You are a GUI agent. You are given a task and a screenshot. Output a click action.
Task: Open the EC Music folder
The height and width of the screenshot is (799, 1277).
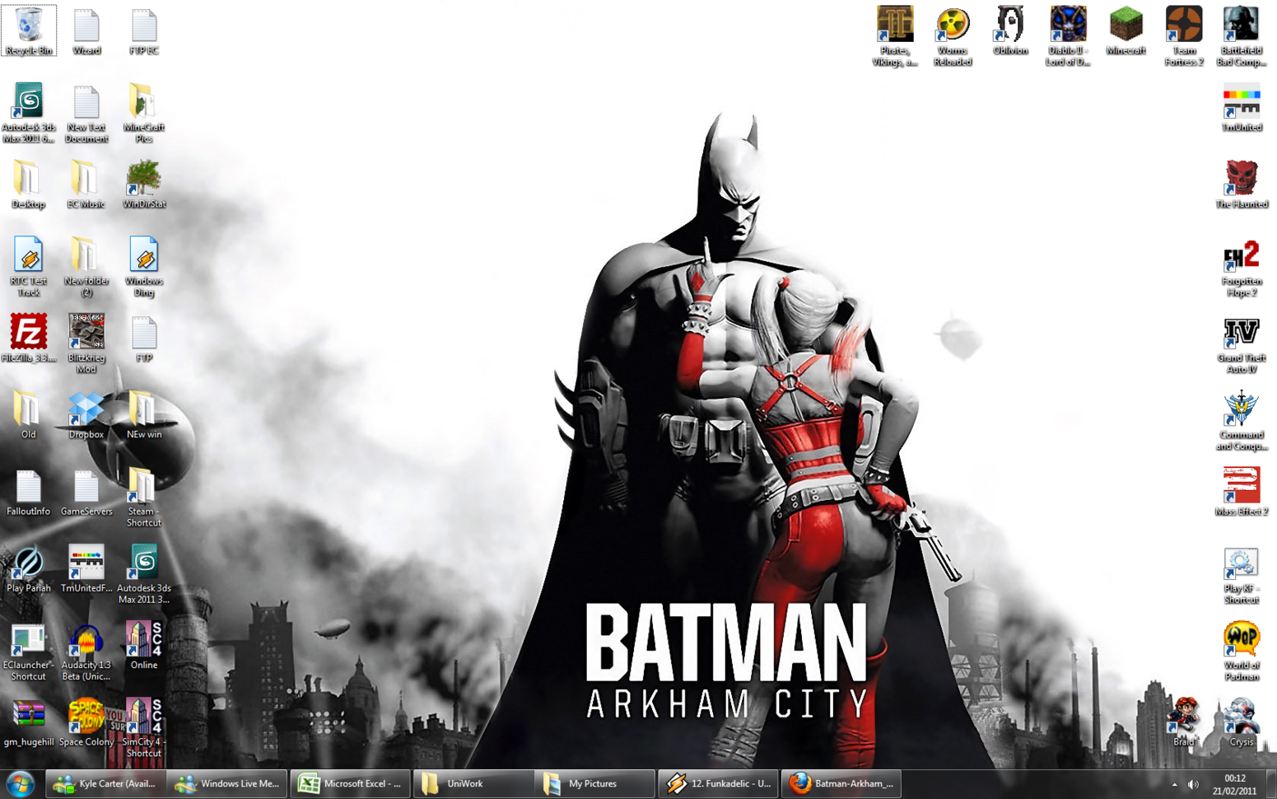point(86,184)
